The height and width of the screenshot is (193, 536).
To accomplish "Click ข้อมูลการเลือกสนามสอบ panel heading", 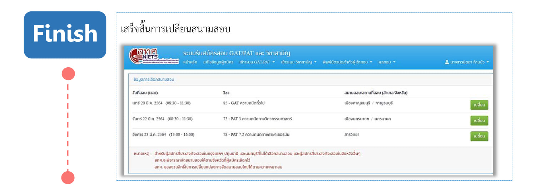I will click(154, 79).
